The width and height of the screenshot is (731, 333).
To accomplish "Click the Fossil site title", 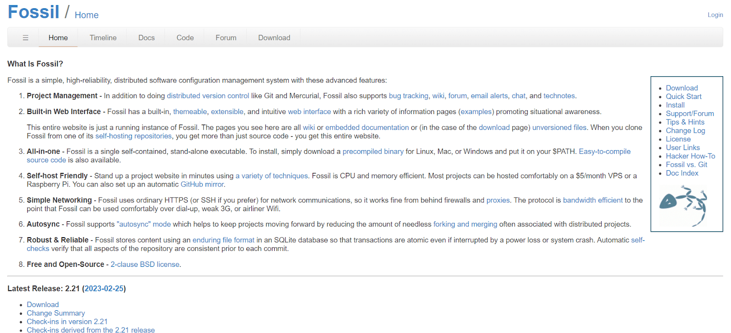I will [33, 12].
